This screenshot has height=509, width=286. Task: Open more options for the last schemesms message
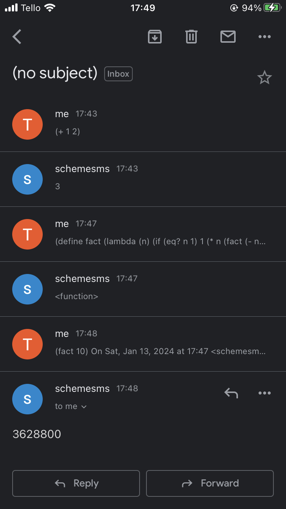264,393
